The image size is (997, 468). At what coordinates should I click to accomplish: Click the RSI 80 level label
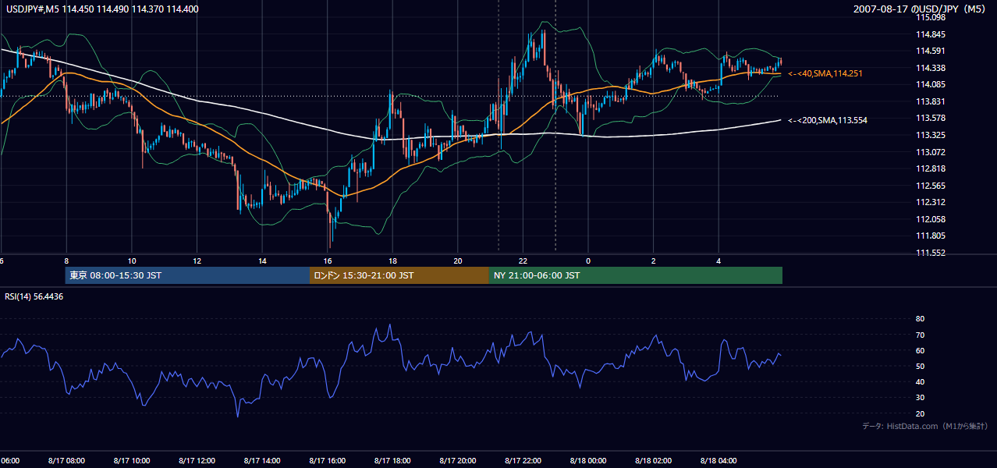coord(920,319)
